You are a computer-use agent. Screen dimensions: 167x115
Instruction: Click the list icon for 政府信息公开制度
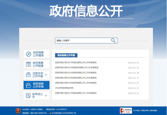tap(28, 64)
